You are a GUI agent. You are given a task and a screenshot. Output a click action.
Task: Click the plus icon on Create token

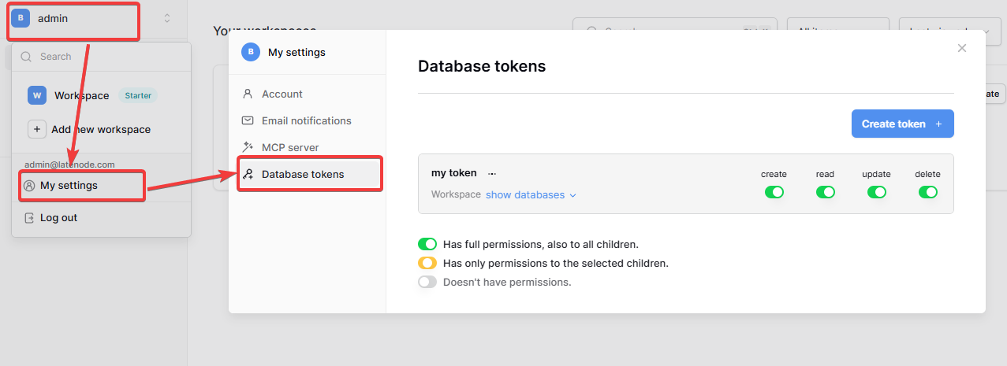[938, 124]
